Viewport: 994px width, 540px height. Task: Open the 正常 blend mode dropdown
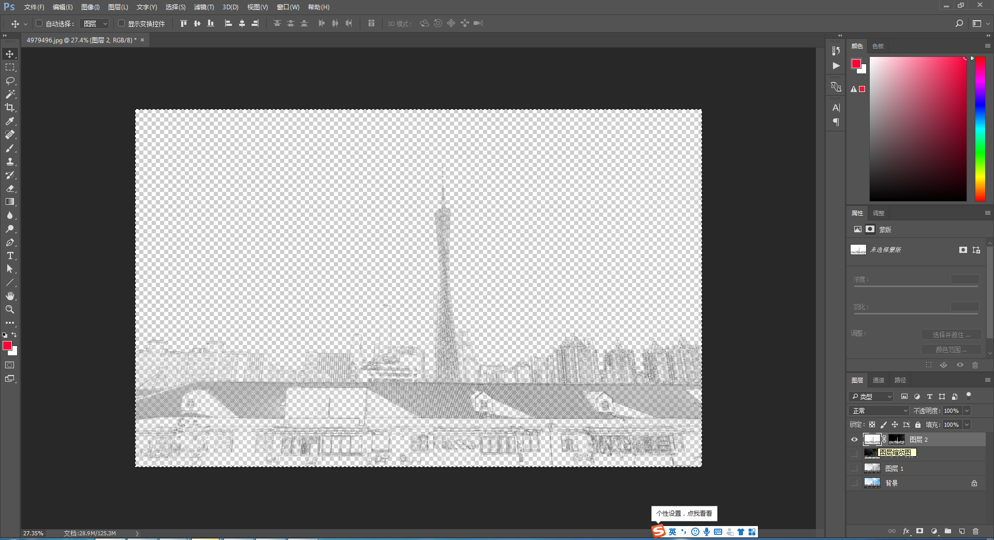tap(879, 411)
